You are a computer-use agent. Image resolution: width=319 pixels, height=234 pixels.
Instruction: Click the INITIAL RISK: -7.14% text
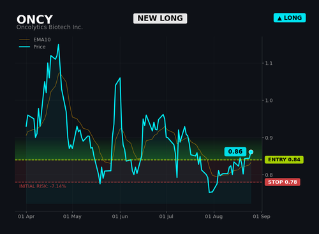(43, 186)
